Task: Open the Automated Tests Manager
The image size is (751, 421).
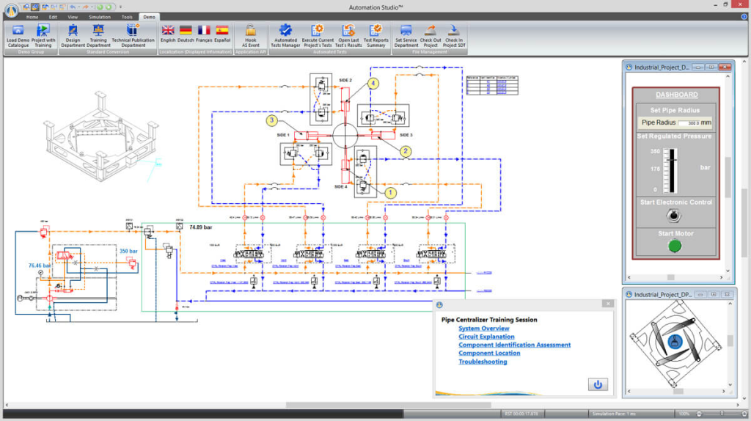Action: (285, 36)
